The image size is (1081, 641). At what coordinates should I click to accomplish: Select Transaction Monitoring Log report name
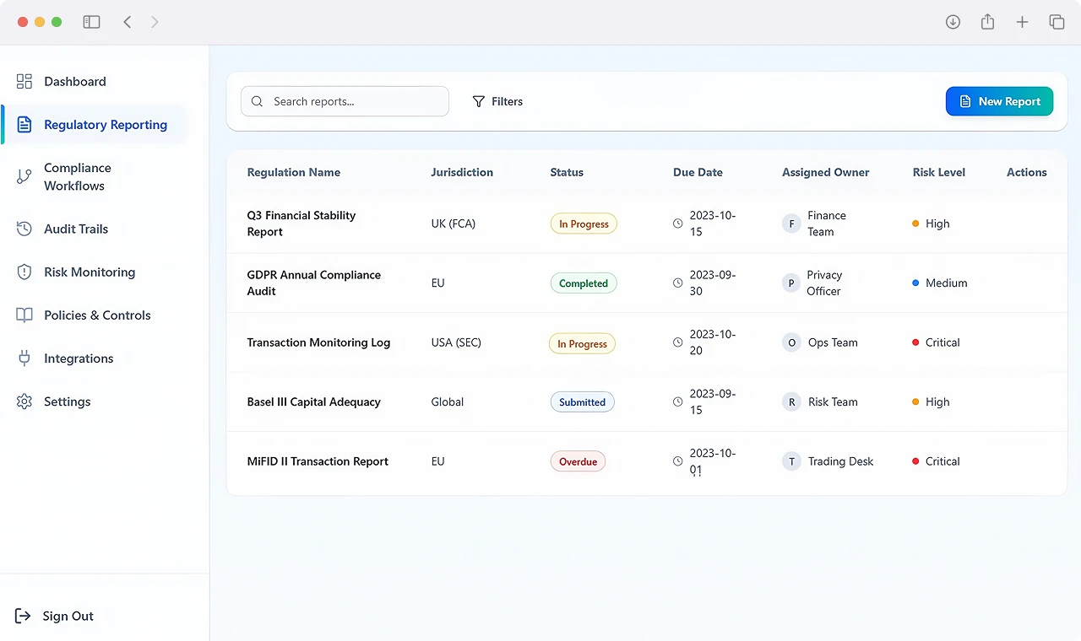tap(318, 342)
